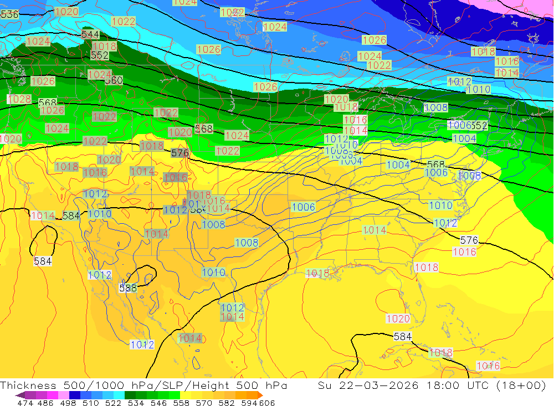Click the orange arrow at the legend's high end
The height and width of the screenshot is (406, 554).
click(x=260, y=395)
